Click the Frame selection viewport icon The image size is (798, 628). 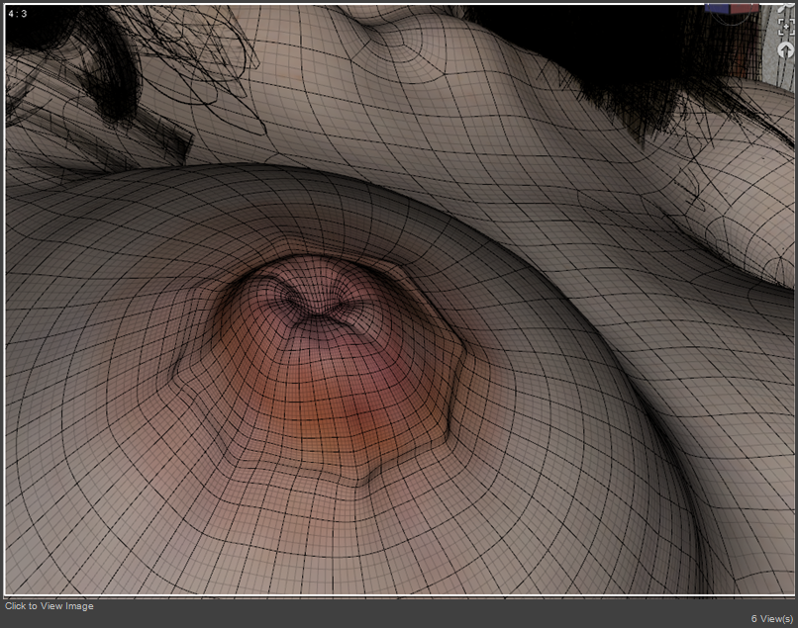786,27
